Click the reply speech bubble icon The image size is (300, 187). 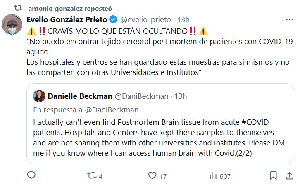pyautogui.click(x=31, y=176)
